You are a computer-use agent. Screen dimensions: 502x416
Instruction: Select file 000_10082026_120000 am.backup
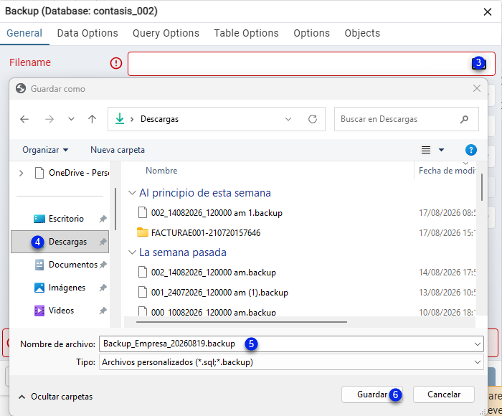(214, 312)
